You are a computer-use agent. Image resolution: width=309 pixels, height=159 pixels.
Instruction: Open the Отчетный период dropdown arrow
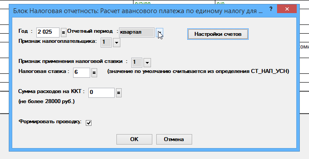160,32
